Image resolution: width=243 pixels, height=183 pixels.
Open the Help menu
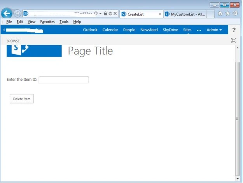[x=77, y=21]
